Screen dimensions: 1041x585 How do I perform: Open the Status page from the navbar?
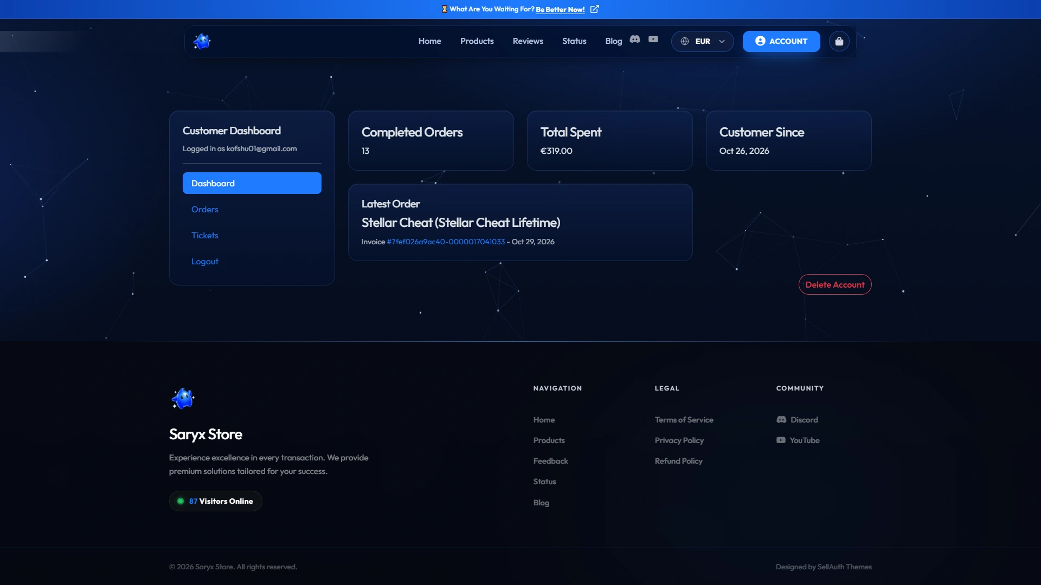pyautogui.click(x=574, y=41)
